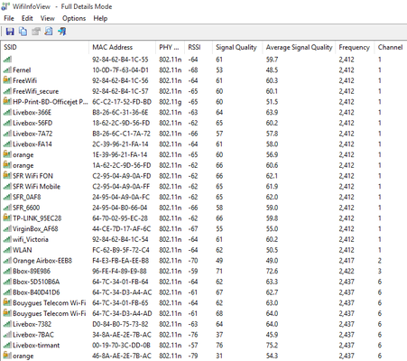Click MAC address 64-7C-34-D3-A4-AD
The image size is (407, 361).
[122, 313]
